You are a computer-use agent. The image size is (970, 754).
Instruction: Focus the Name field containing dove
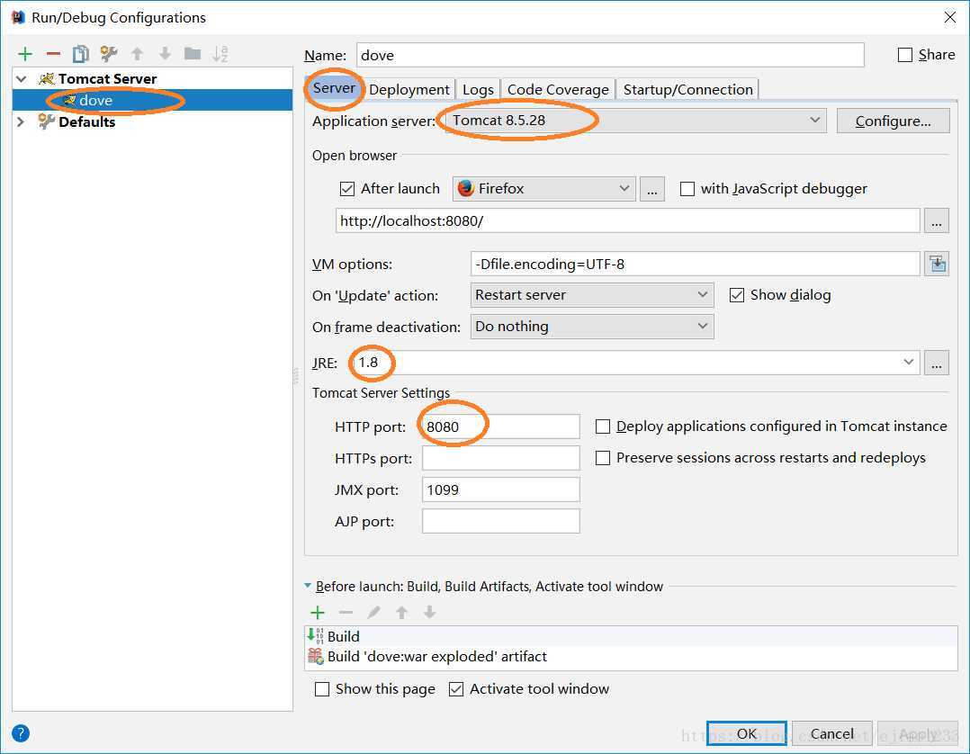coord(610,55)
